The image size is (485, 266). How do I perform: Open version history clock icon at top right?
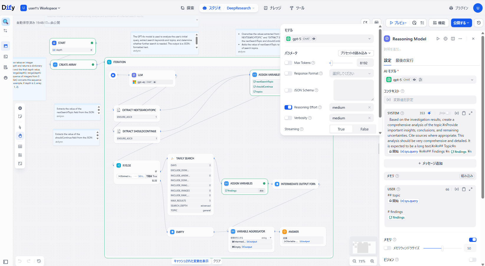[x=479, y=23]
